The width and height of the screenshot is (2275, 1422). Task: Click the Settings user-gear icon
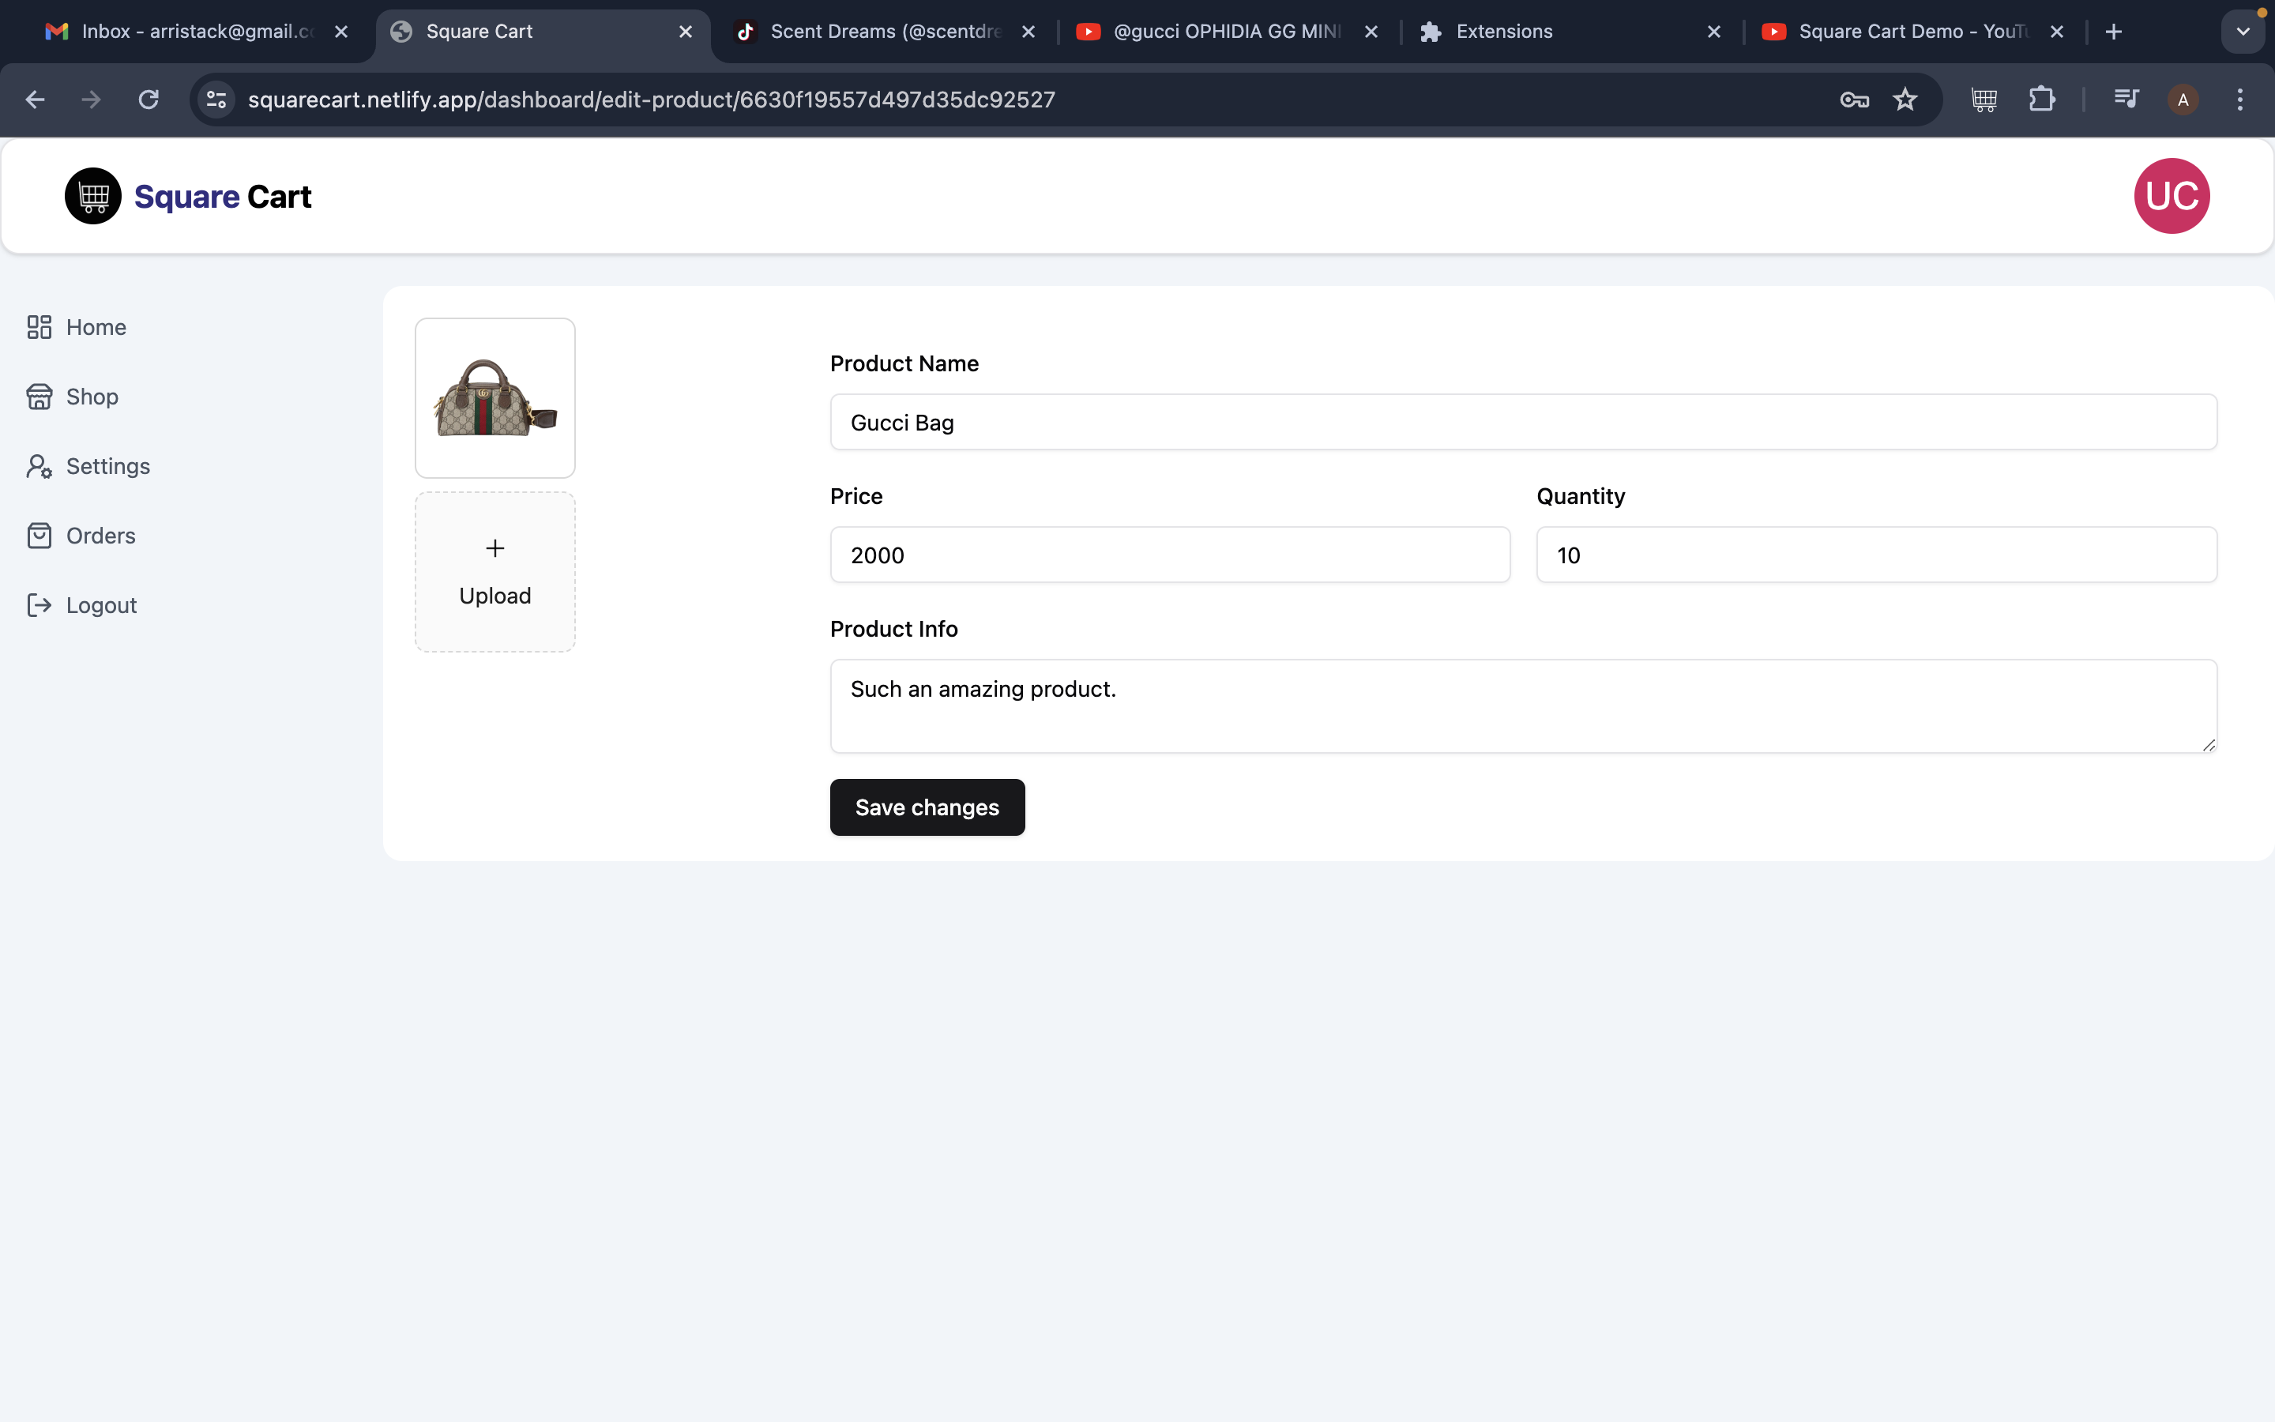[39, 466]
